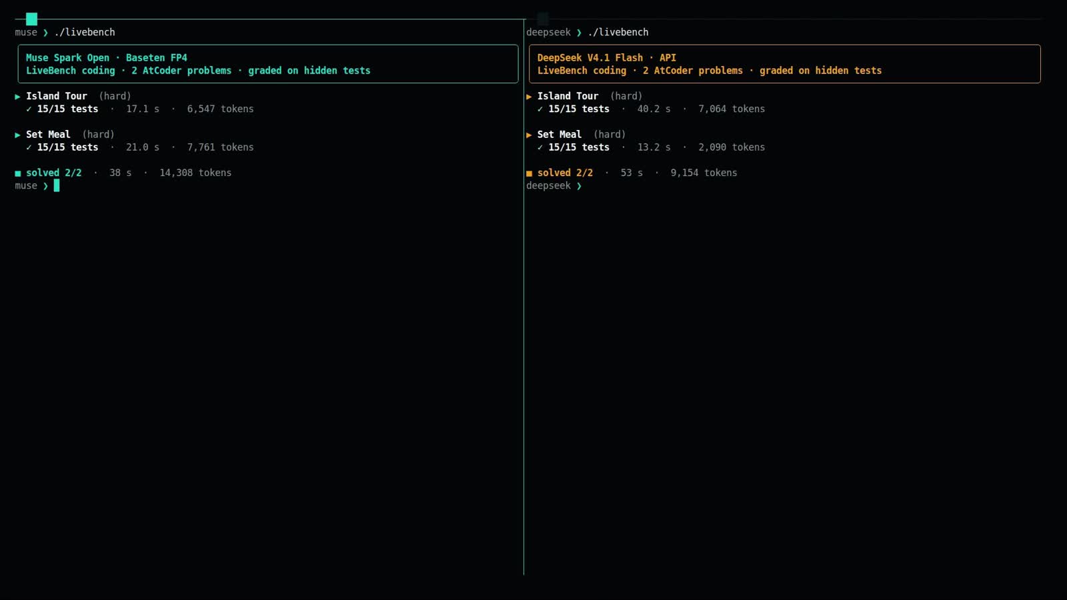
Task: Click '38 s' total time in muse pane
Action: click(x=120, y=173)
